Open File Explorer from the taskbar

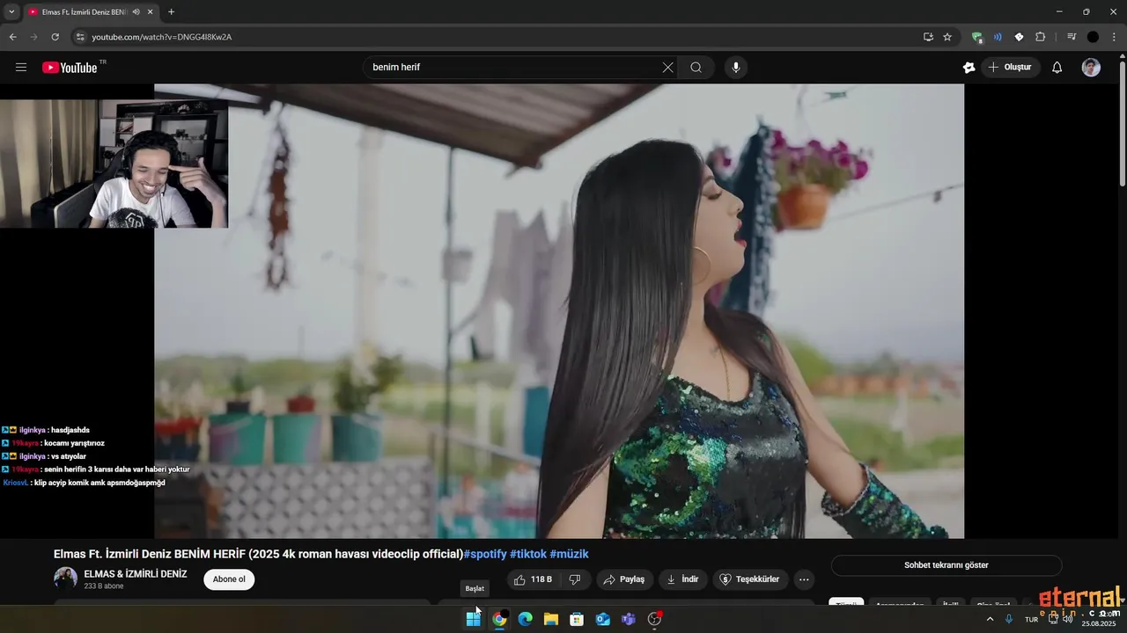551,619
